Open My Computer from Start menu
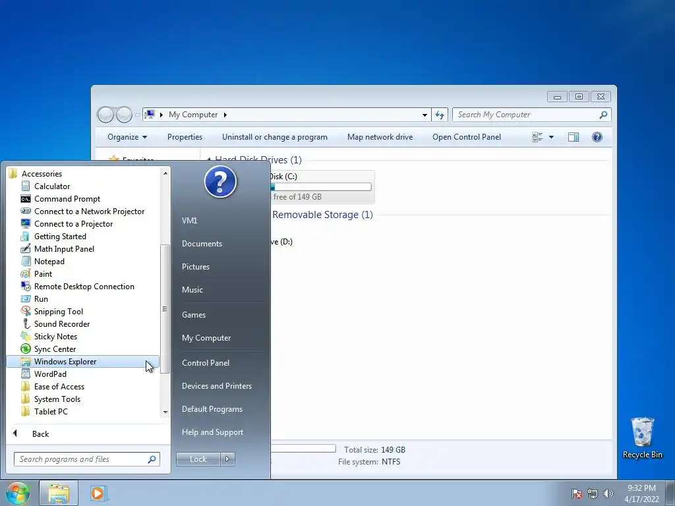 click(x=206, y=338)
